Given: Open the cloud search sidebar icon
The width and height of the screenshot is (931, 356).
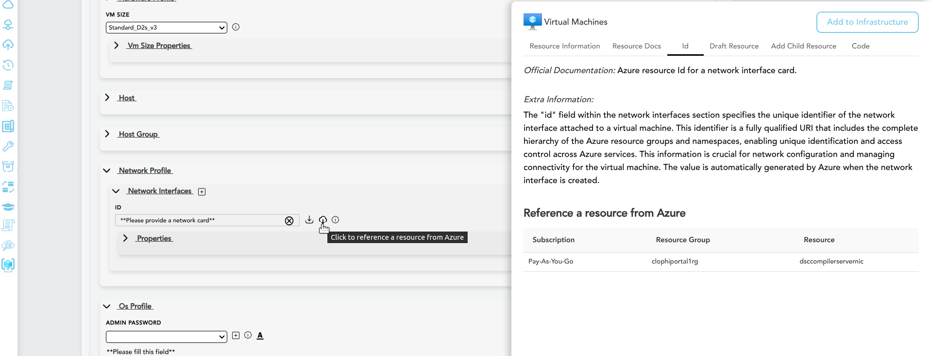Looking at the screenshot, I should pyautogui.click(x=8, y=245).
